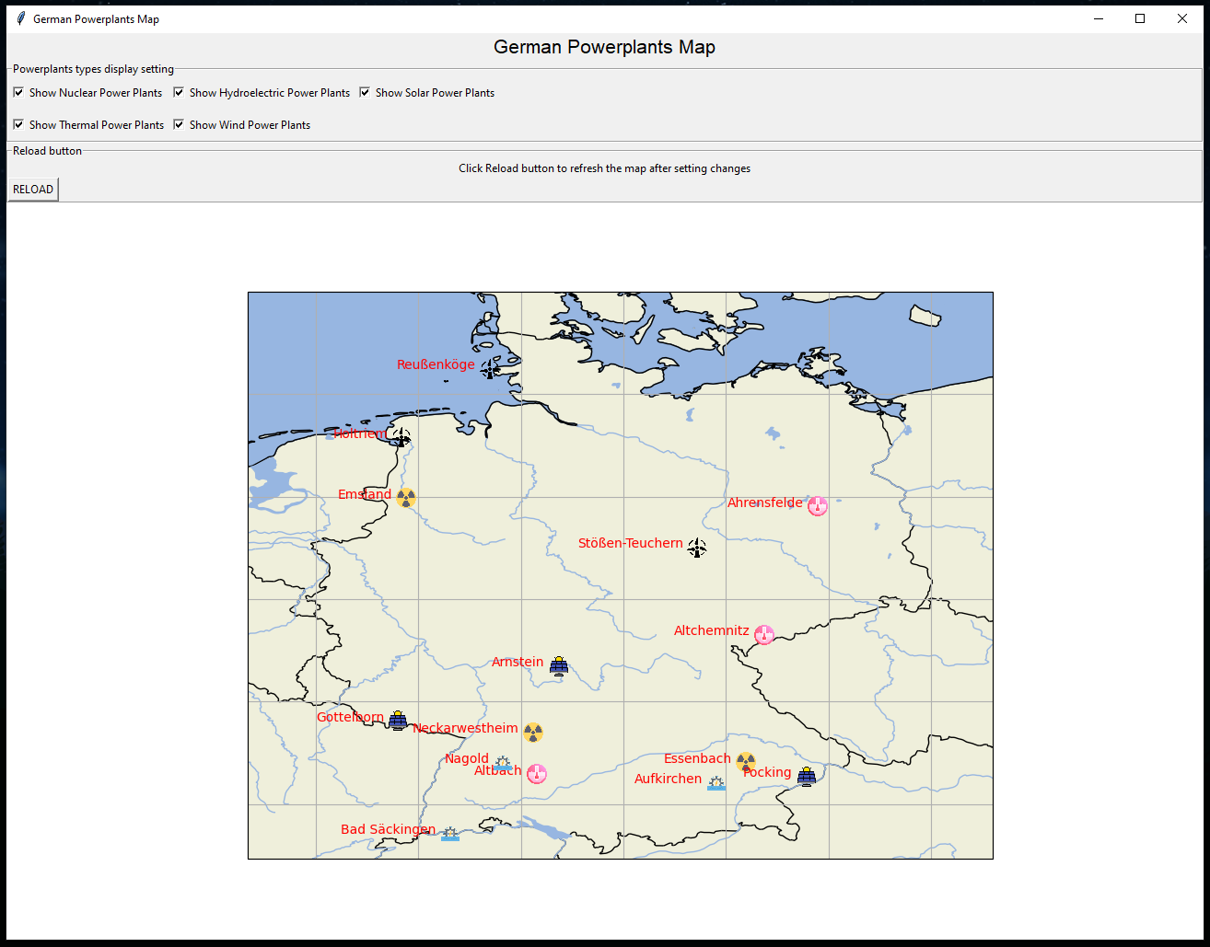The image size is (1210, 947).
Task: Click the nuclear icon beside Neckarwestheim
Action: [x=534, y=733]
